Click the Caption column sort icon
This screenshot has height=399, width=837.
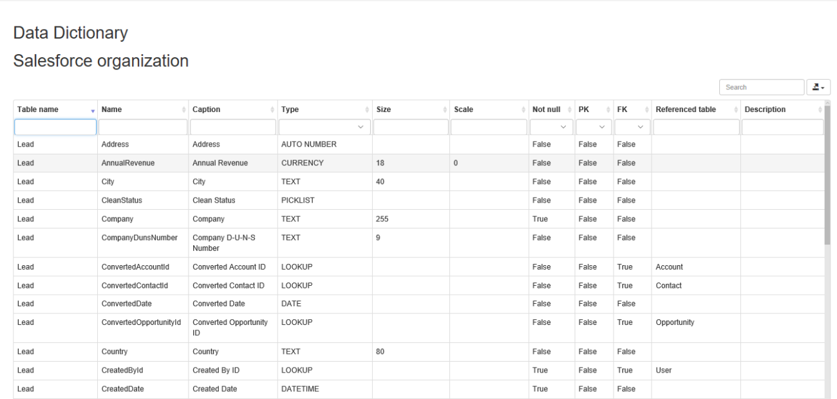272,111
